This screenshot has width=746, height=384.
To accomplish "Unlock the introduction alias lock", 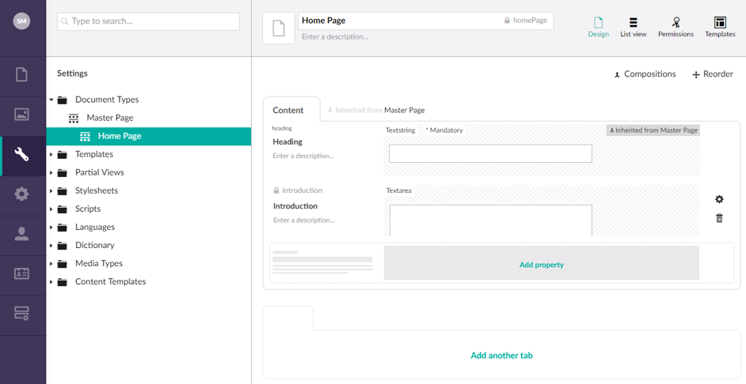I will coord(276,190).
